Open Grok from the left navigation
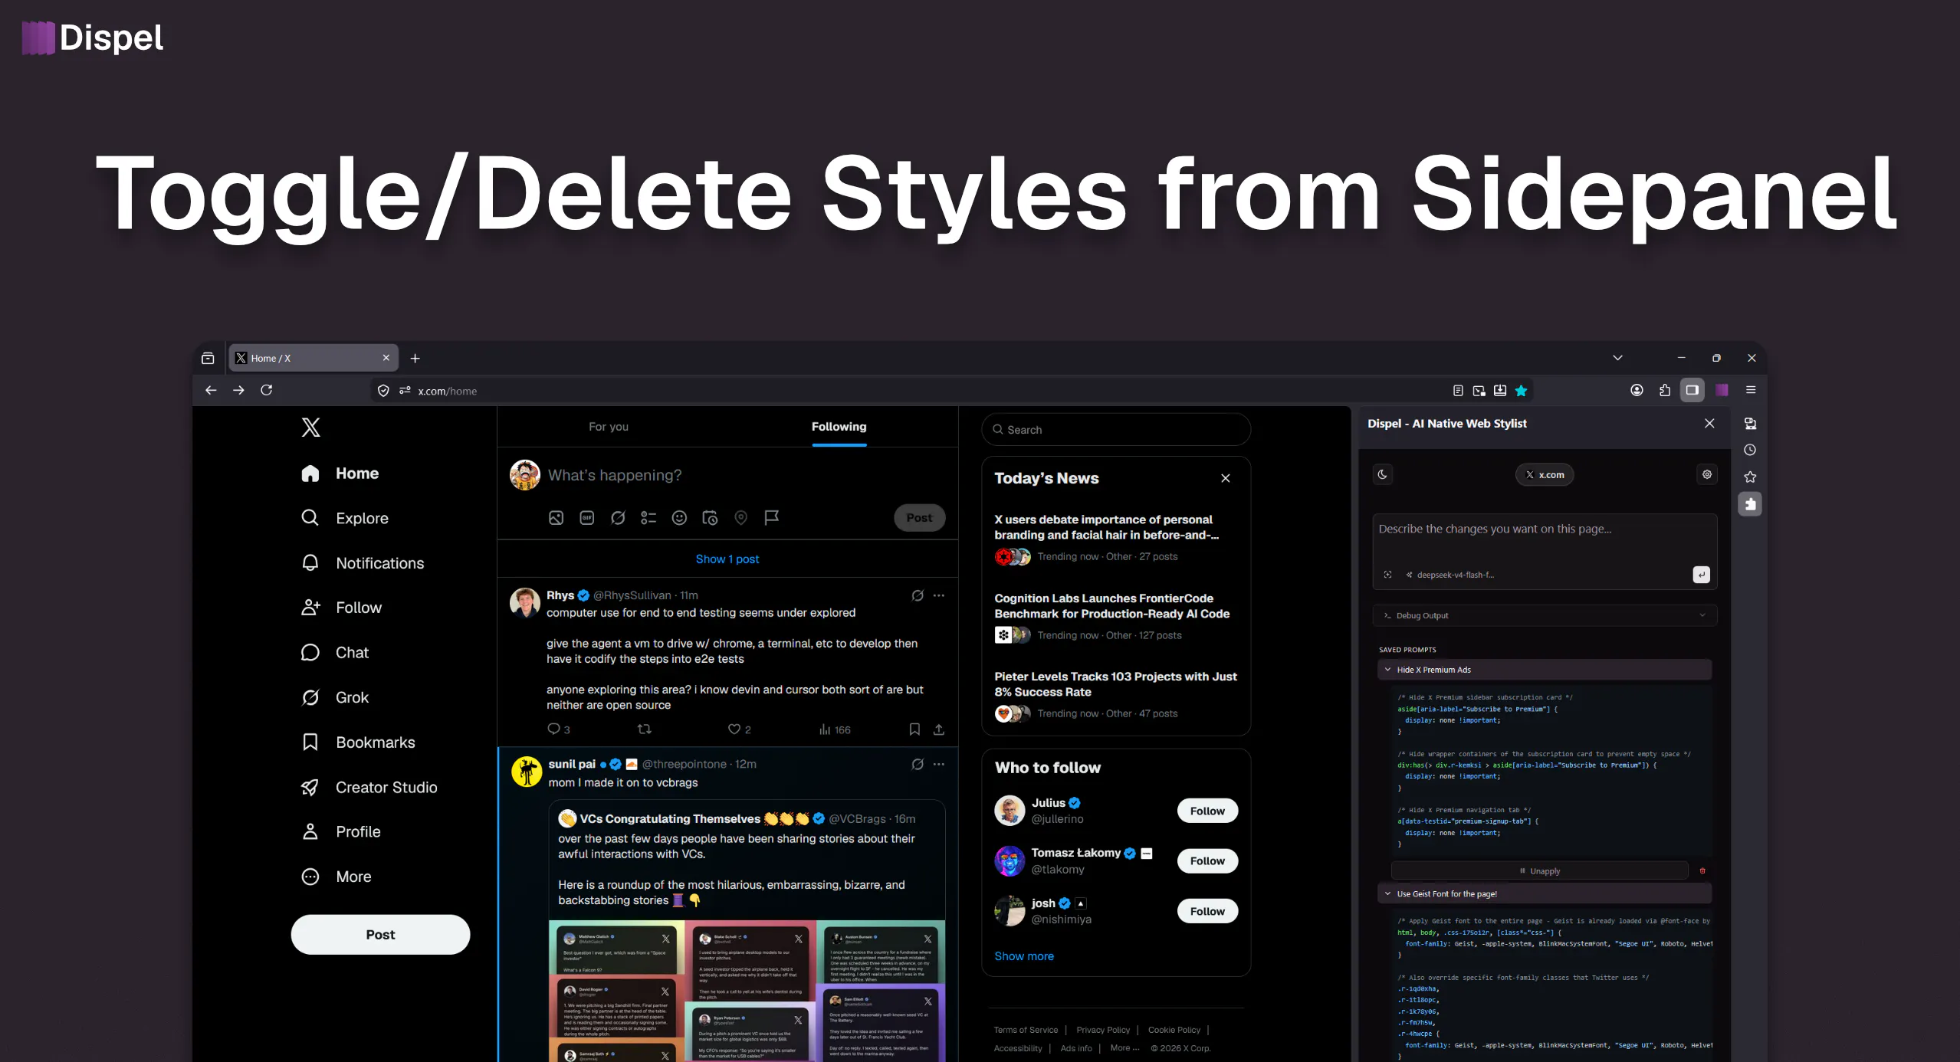This screenshot has width=1960, height=1062. coord(335,697)
